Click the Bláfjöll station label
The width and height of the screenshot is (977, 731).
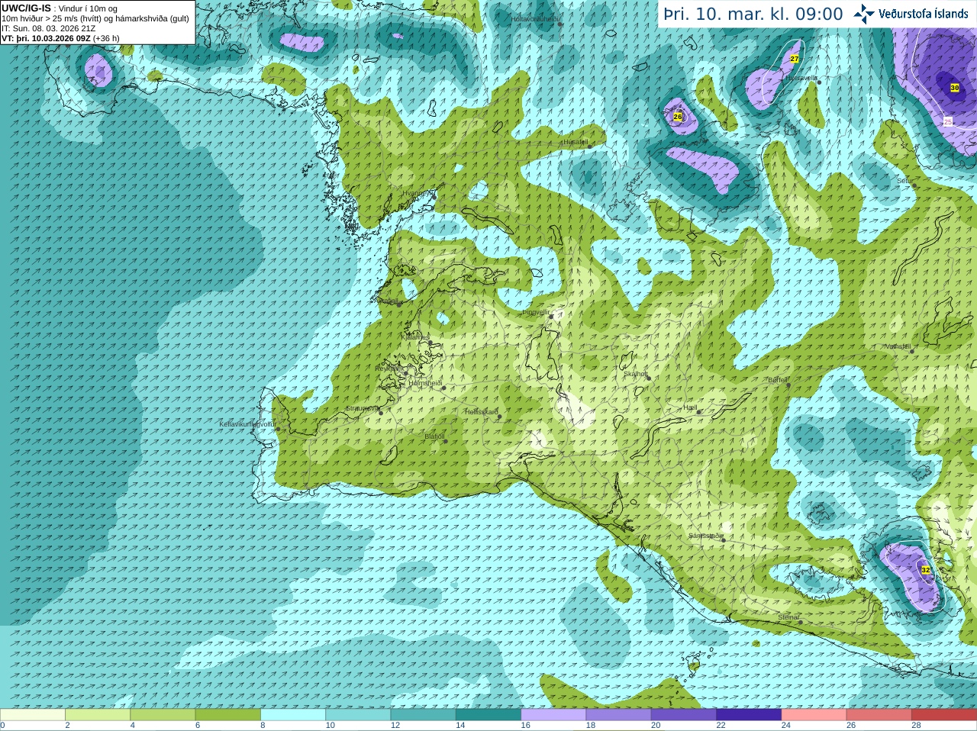point(434,437)
